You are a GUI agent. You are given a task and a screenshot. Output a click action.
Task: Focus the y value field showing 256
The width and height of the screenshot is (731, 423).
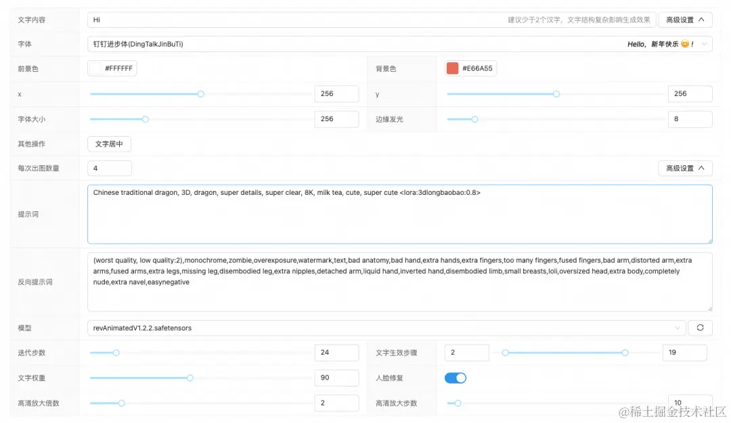tap(690, 94)
